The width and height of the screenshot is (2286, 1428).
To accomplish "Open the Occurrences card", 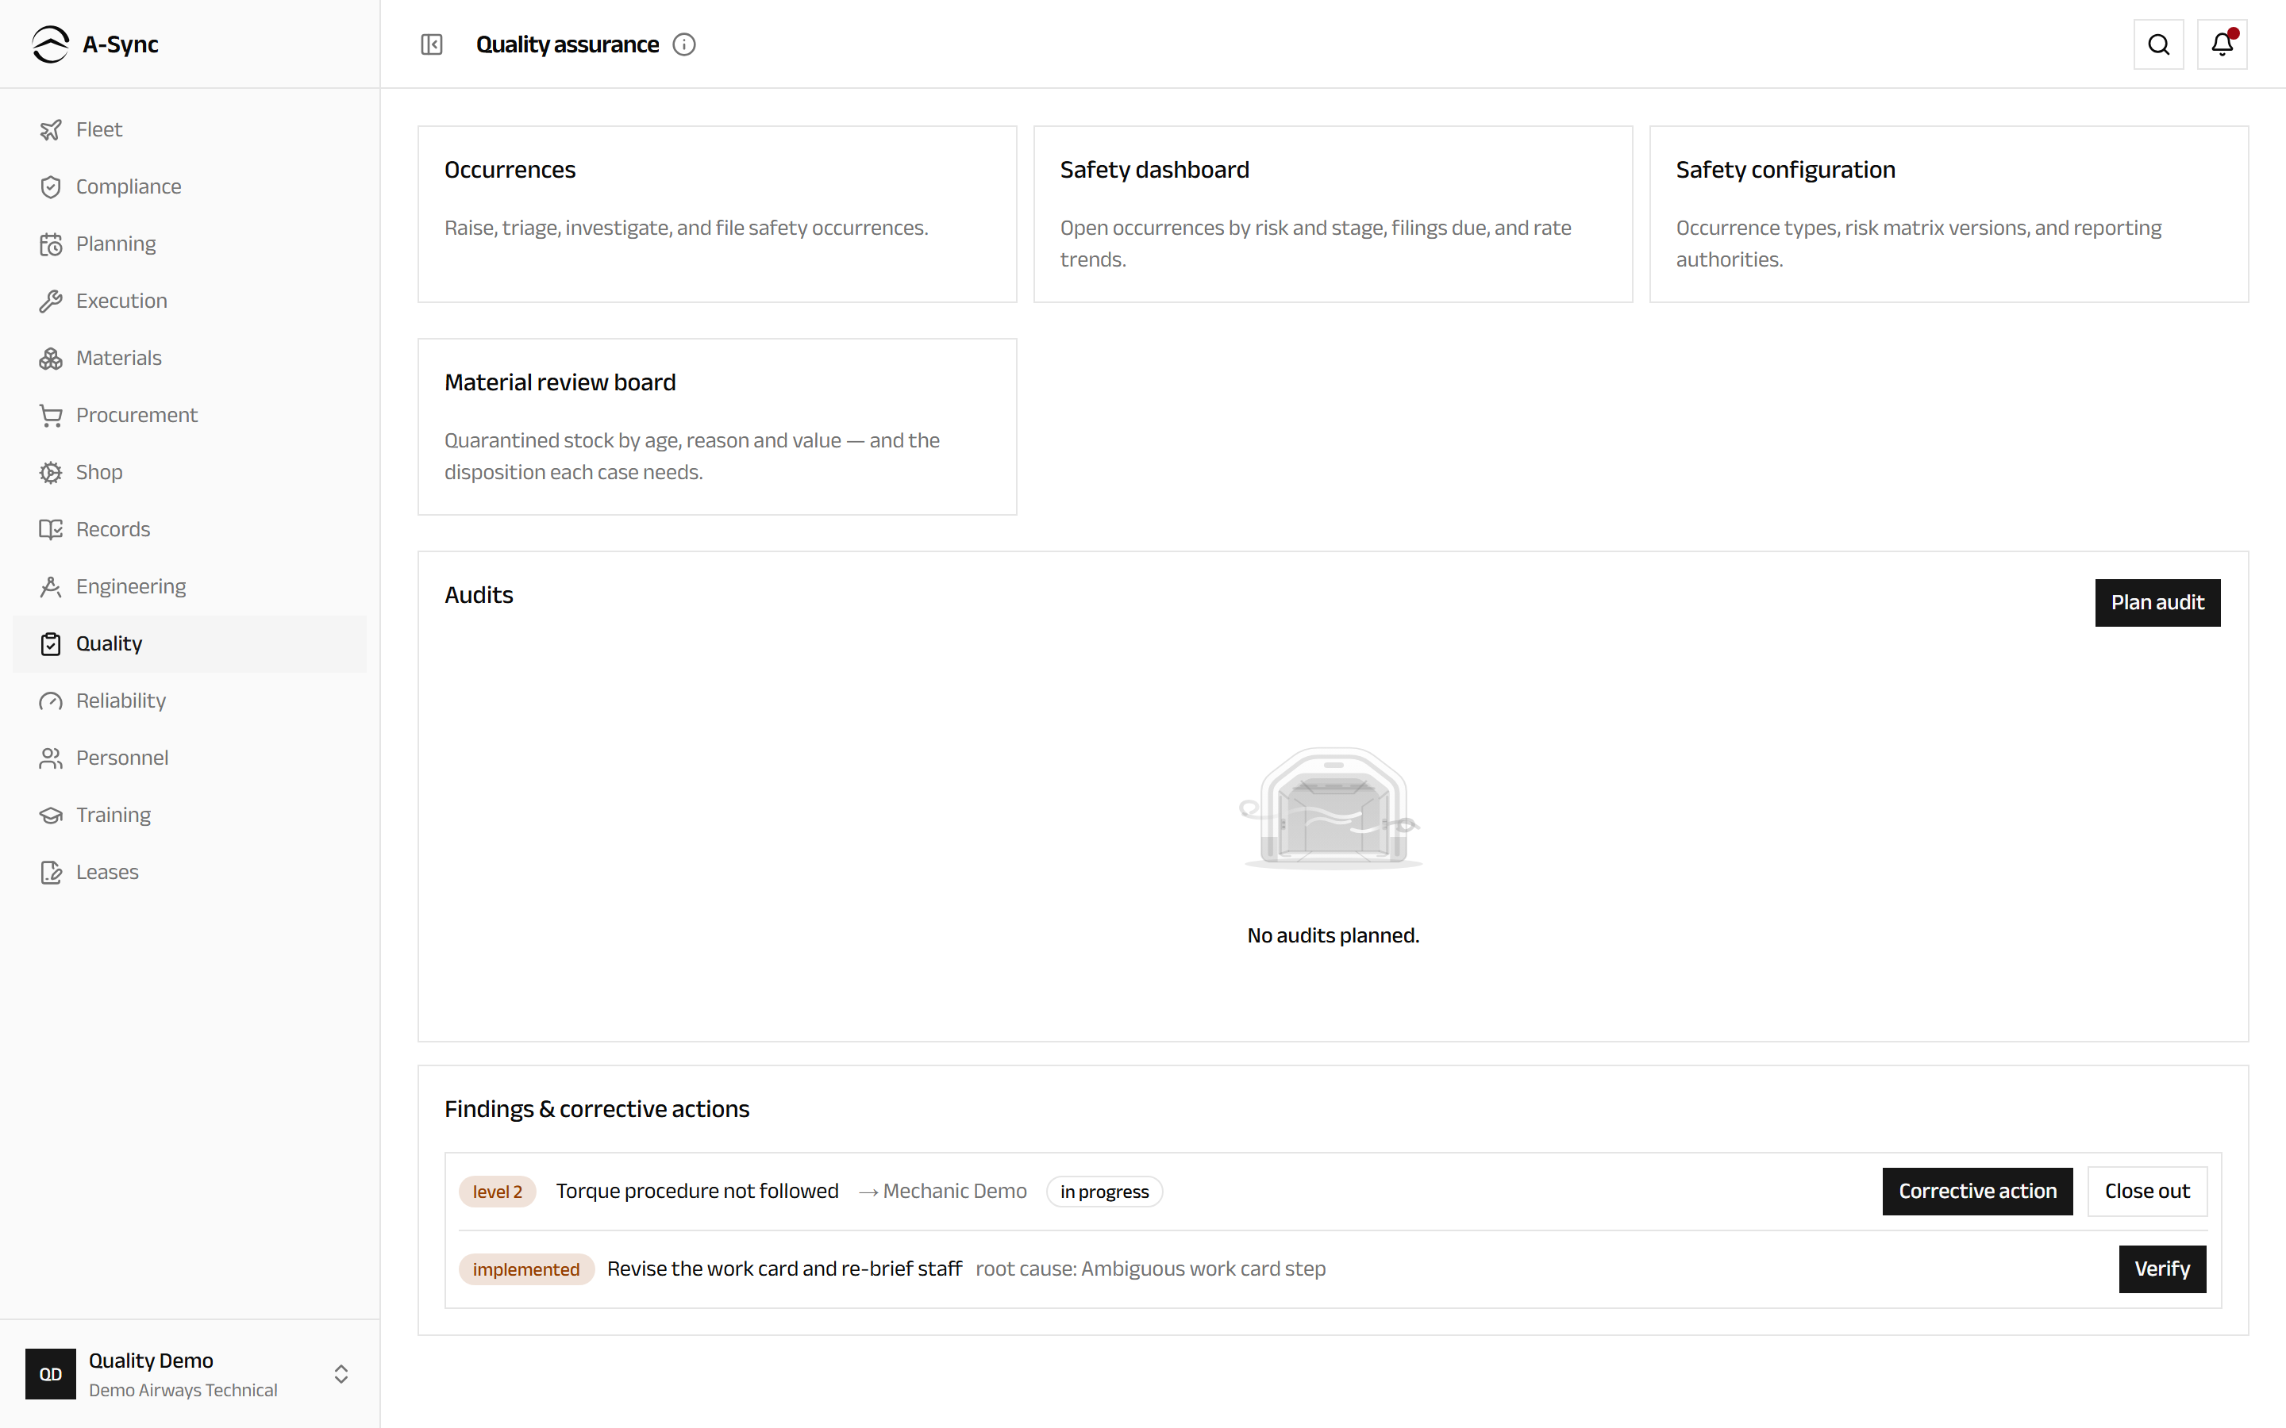I will [x=717, y=214].
